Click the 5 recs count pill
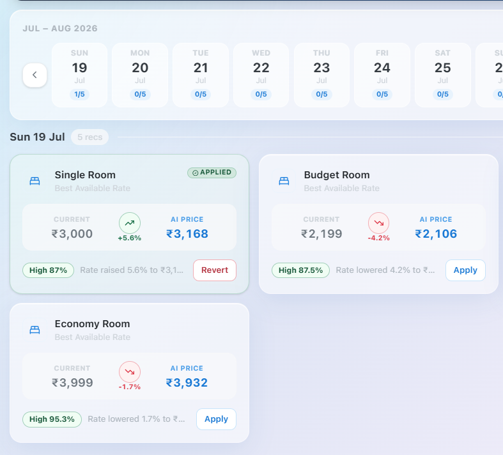This screenshot has width=503, height=455. pyautogui.click(x=90, y=137)
